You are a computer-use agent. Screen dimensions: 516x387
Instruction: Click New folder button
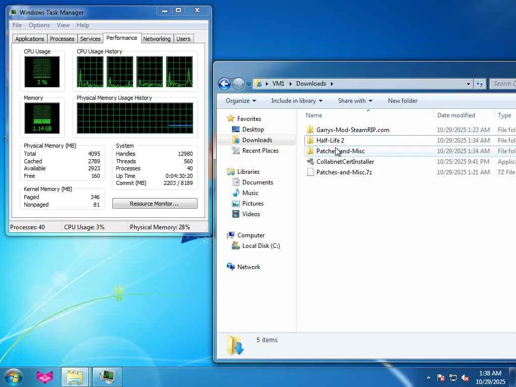point(403,101)
